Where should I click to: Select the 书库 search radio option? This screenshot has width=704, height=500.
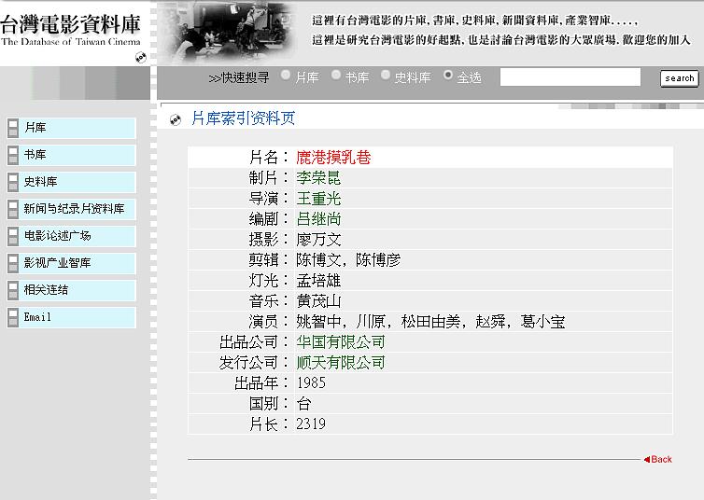tap(336, 76)
